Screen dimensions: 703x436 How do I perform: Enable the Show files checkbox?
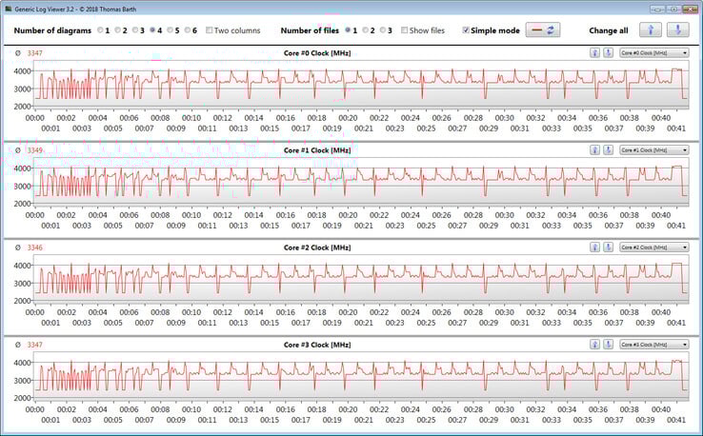pos(405,30)
